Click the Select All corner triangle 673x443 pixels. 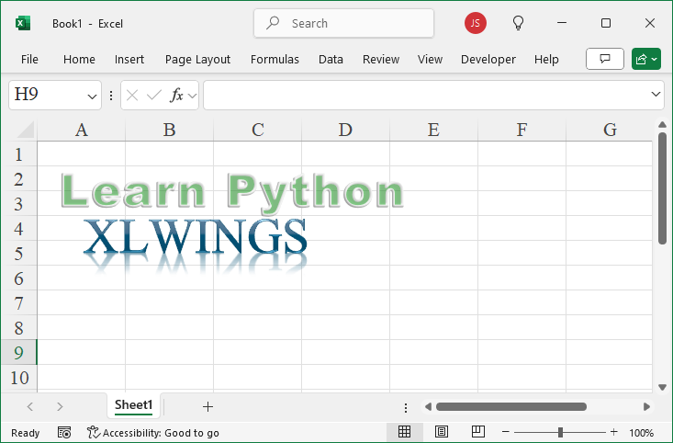click(25, 130)
